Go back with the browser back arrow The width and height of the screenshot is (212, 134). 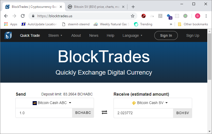pyautogui.click(x=6, y=16)
